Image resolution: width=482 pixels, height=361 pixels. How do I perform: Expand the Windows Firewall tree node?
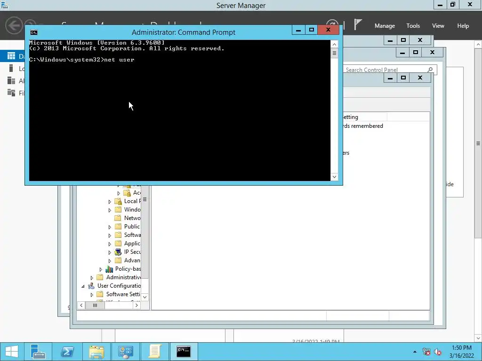click(x=110, y=210)
